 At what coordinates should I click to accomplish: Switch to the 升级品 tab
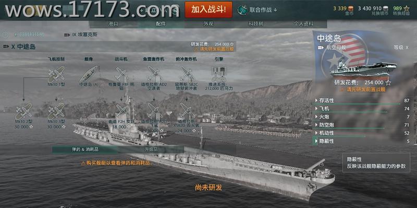[151, 149]
